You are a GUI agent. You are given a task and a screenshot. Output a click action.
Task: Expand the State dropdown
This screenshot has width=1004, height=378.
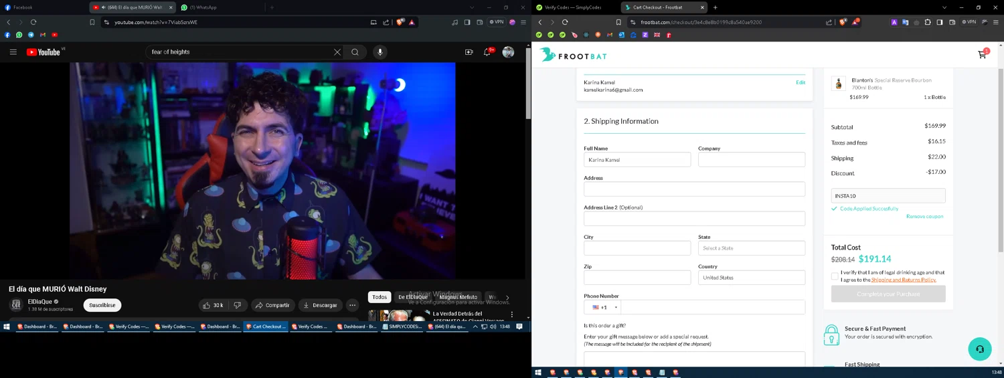click(752, 248)
